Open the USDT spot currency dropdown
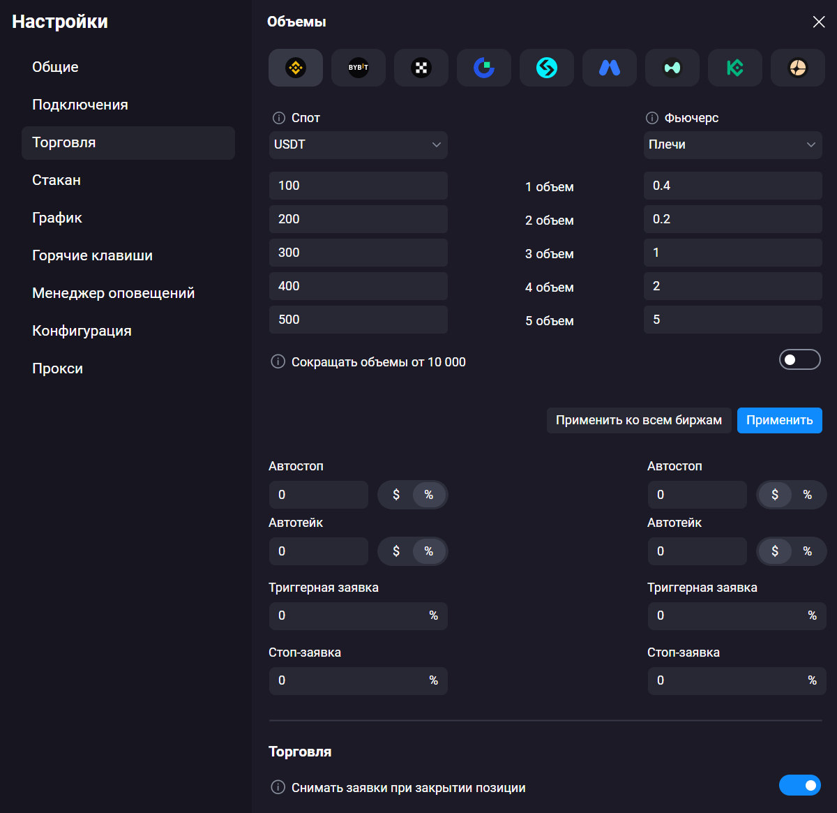The image size is (837, 813). [x=358, y=145]
